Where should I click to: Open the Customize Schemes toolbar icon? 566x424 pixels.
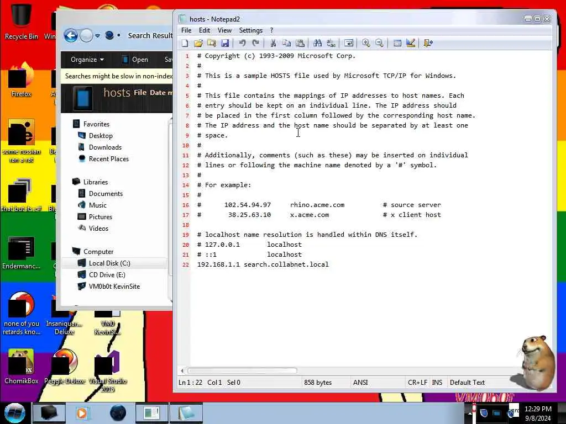coord(411,43)
